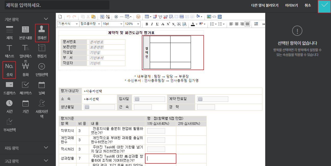This screenshot has height=166, width=331.
Task: Expand the 자동 항목 section
Action: click(46, 148)
